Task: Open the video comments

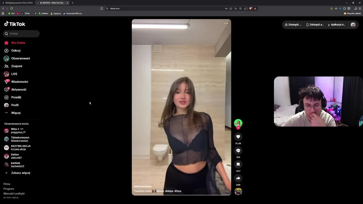Action: pos(238,150)
